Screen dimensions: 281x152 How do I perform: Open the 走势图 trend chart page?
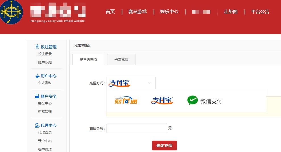point(231,12)
